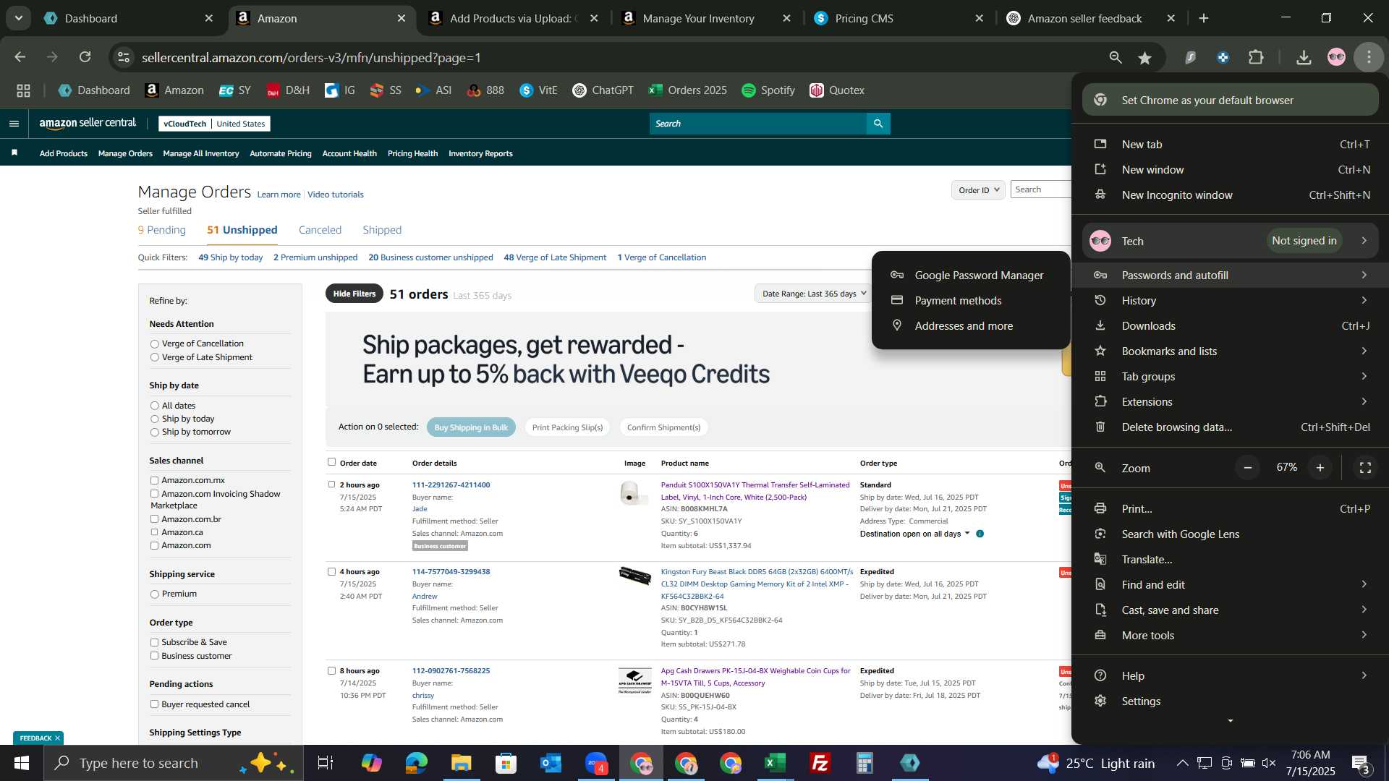Open the 49 Ship by today quick filter

[230, 257]
